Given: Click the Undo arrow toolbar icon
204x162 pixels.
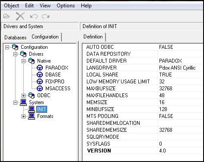Looking at the screenshot, I should tap(34, 16).
